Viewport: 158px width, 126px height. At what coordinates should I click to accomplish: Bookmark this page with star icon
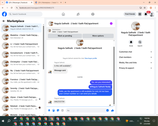click(x=145, y=8)
